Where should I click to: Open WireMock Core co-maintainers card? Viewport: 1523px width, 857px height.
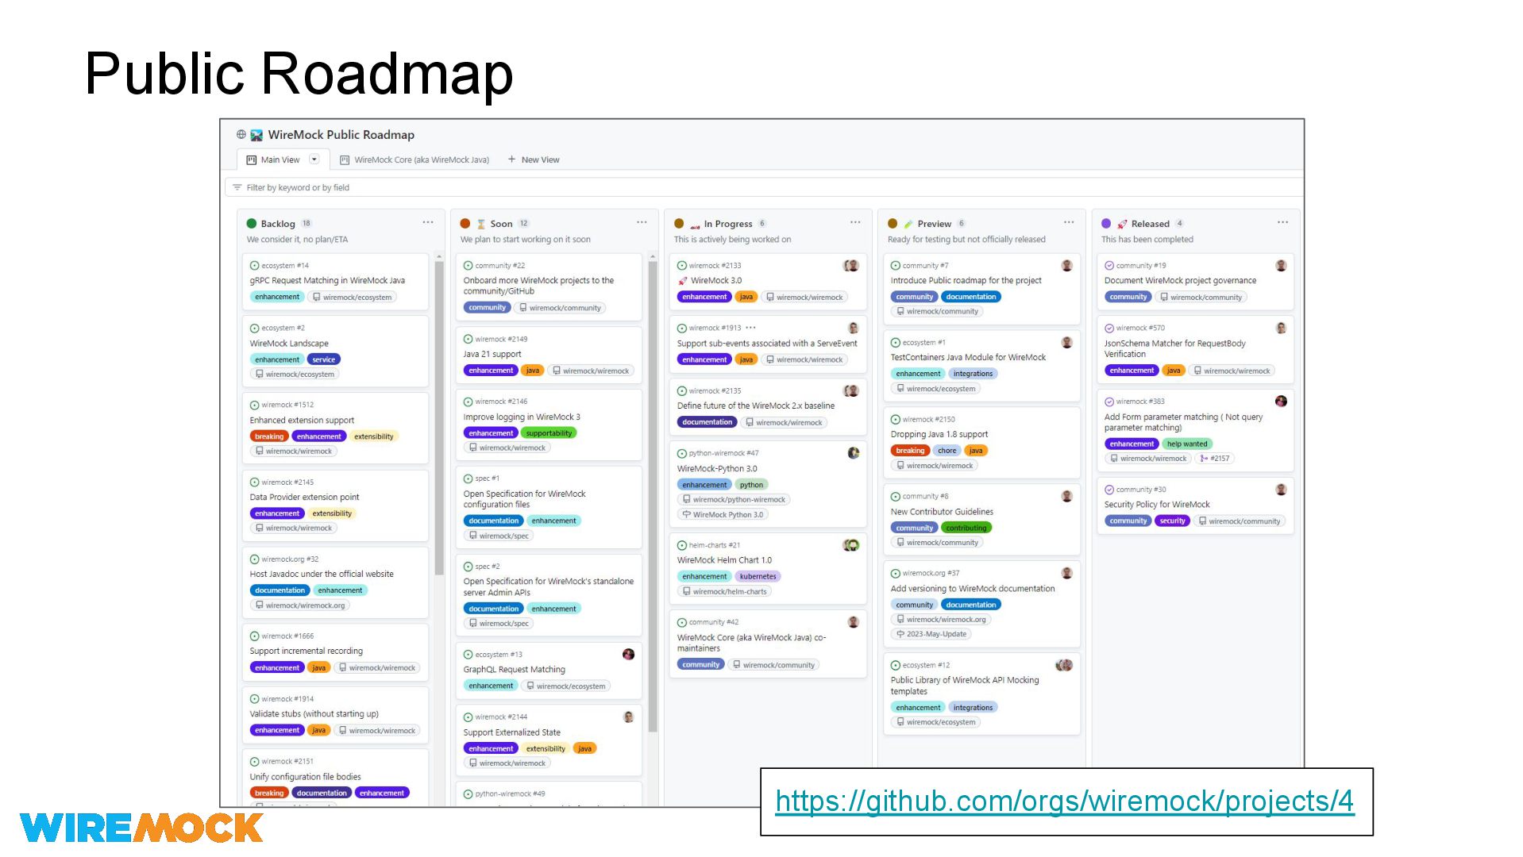click(x=751, y=643)
